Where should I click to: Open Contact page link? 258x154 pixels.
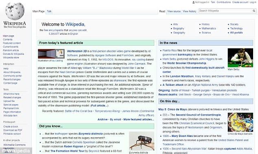(x=10, y=83)
